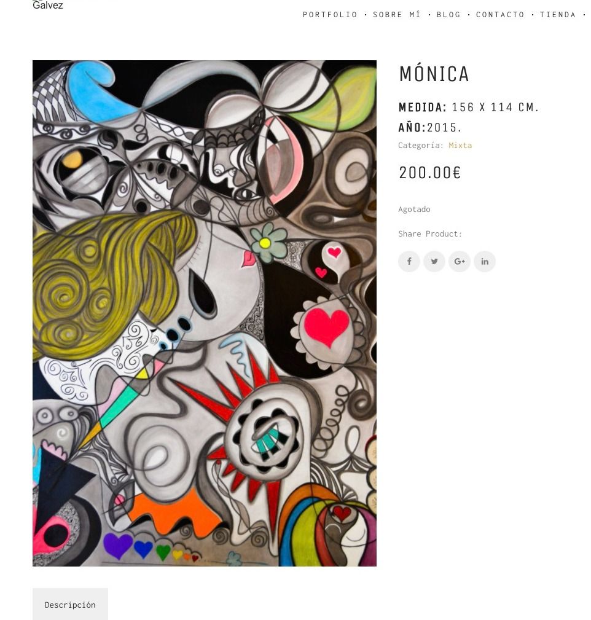The image size is (591, 620).
Task: Share product on Google Plus icon
Action: (x=460, y=261)
